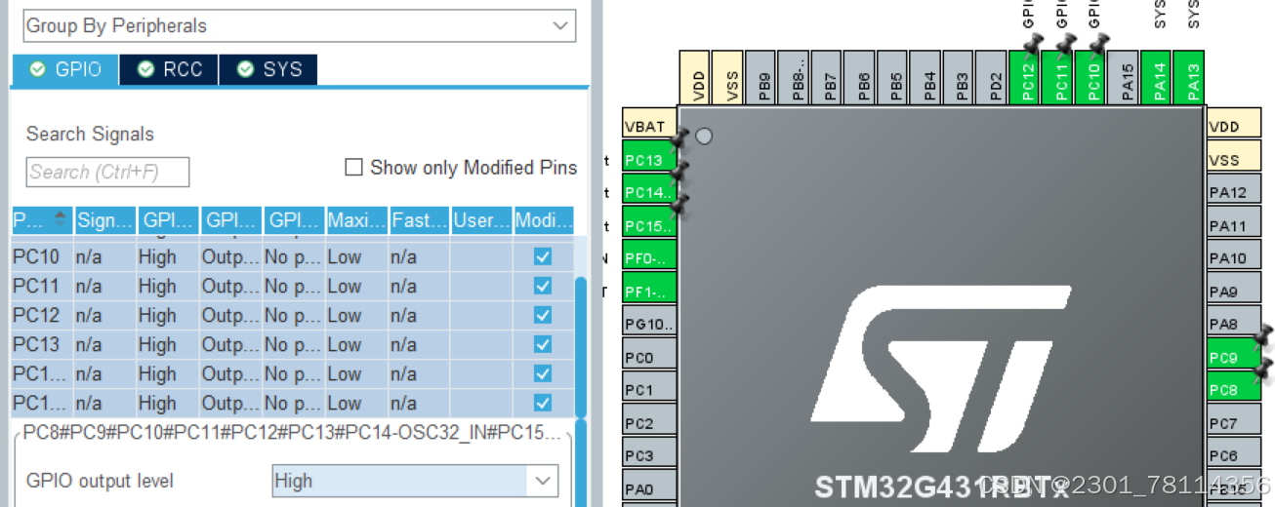Click the table's vertical scrollbar
1275x507 pixels.
581,346
